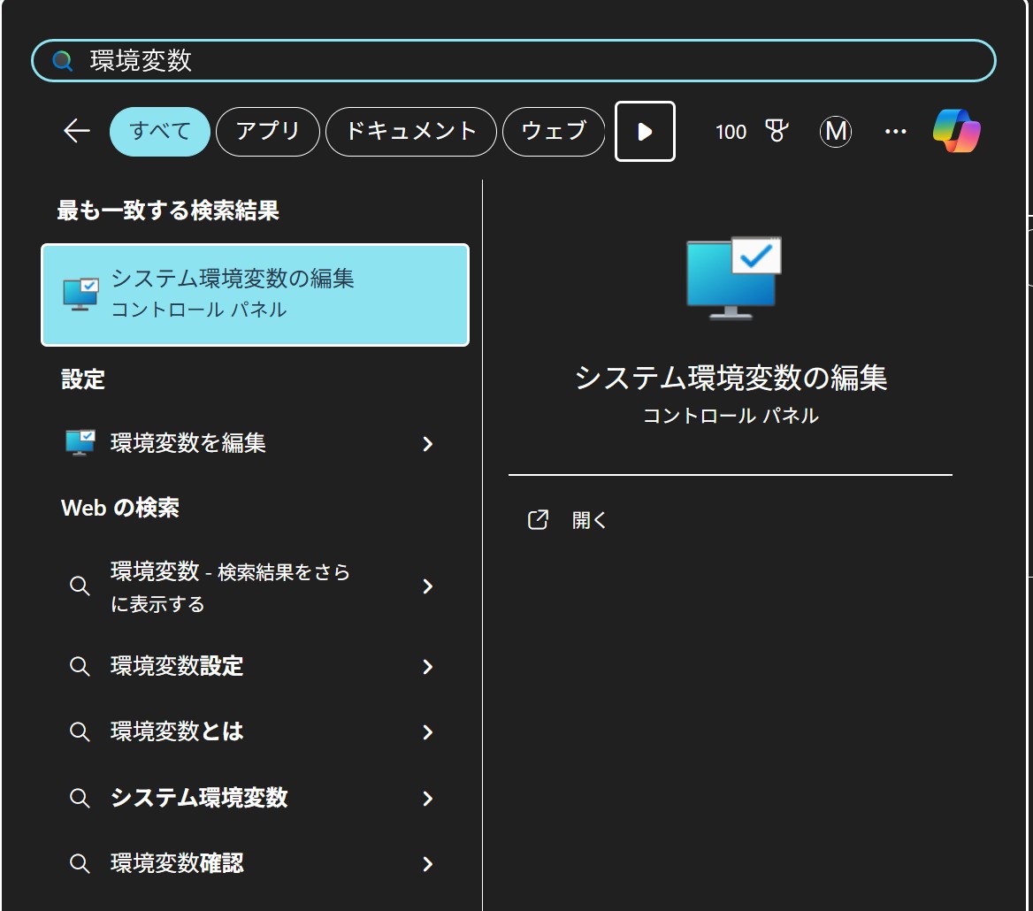Viewport: 1033px width, 911px height.
Task: Select the ウェブ filter tab
Action: coord(554,131)
